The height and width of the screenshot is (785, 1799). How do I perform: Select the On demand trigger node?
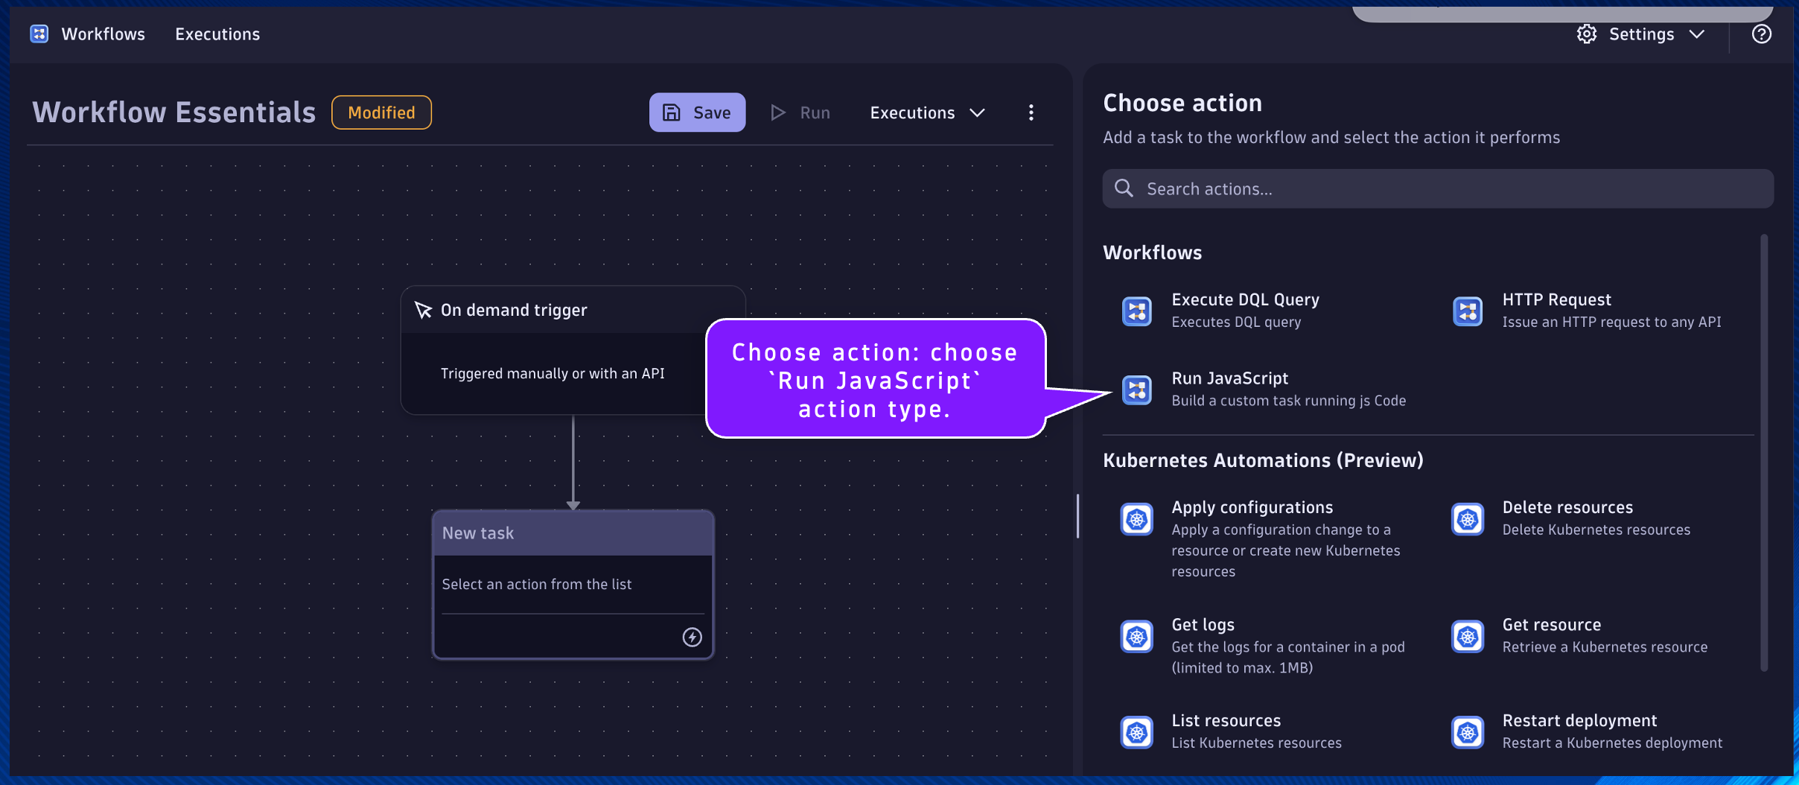click(573, 350)
